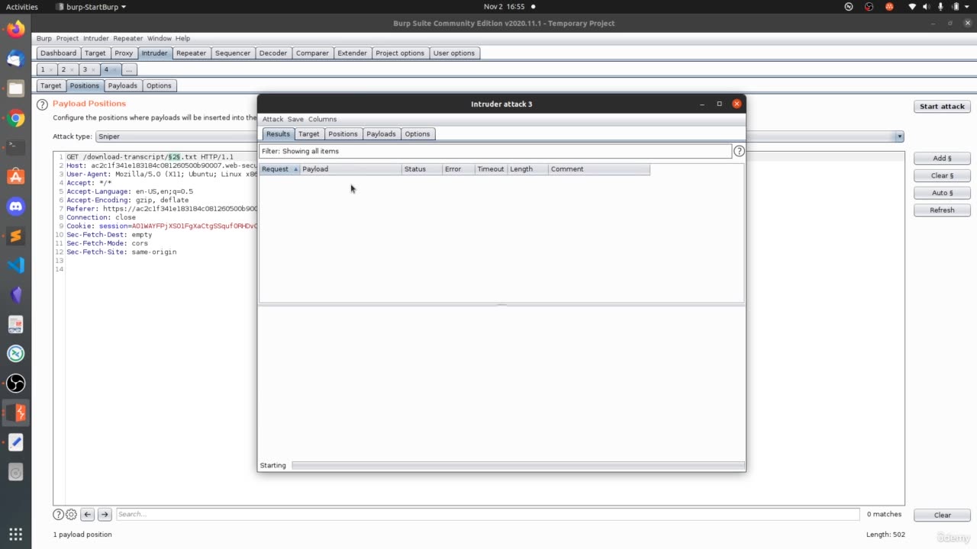Open the Project options tab
977x549 pixels.
pyautogui.click(x=400, y=53)
